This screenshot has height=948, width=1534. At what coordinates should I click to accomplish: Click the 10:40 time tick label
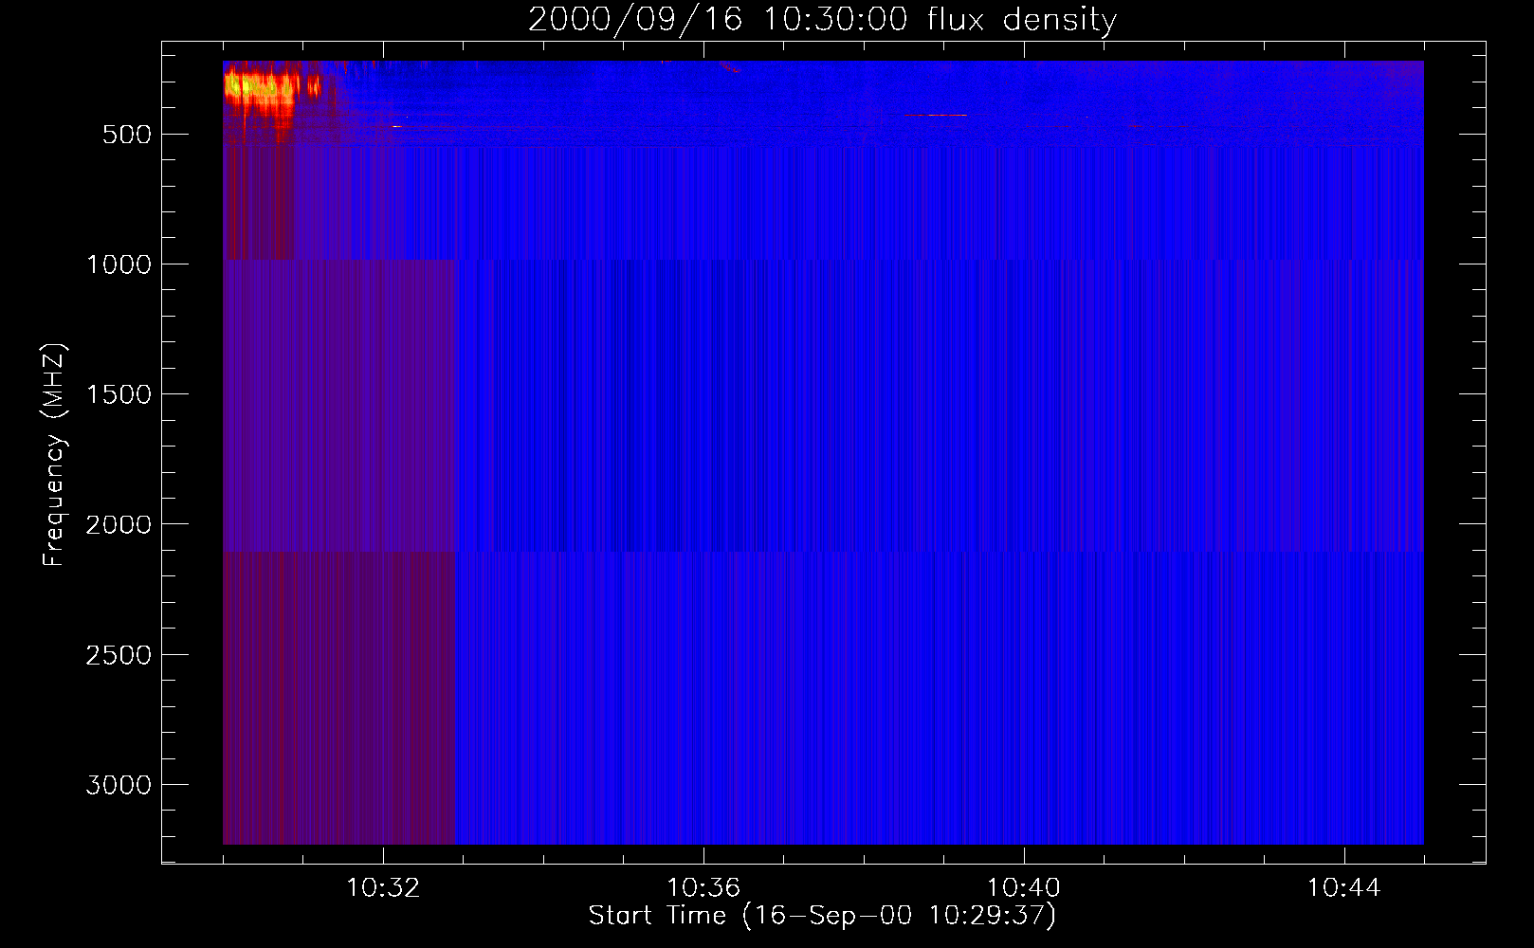tap(1024, 888)
